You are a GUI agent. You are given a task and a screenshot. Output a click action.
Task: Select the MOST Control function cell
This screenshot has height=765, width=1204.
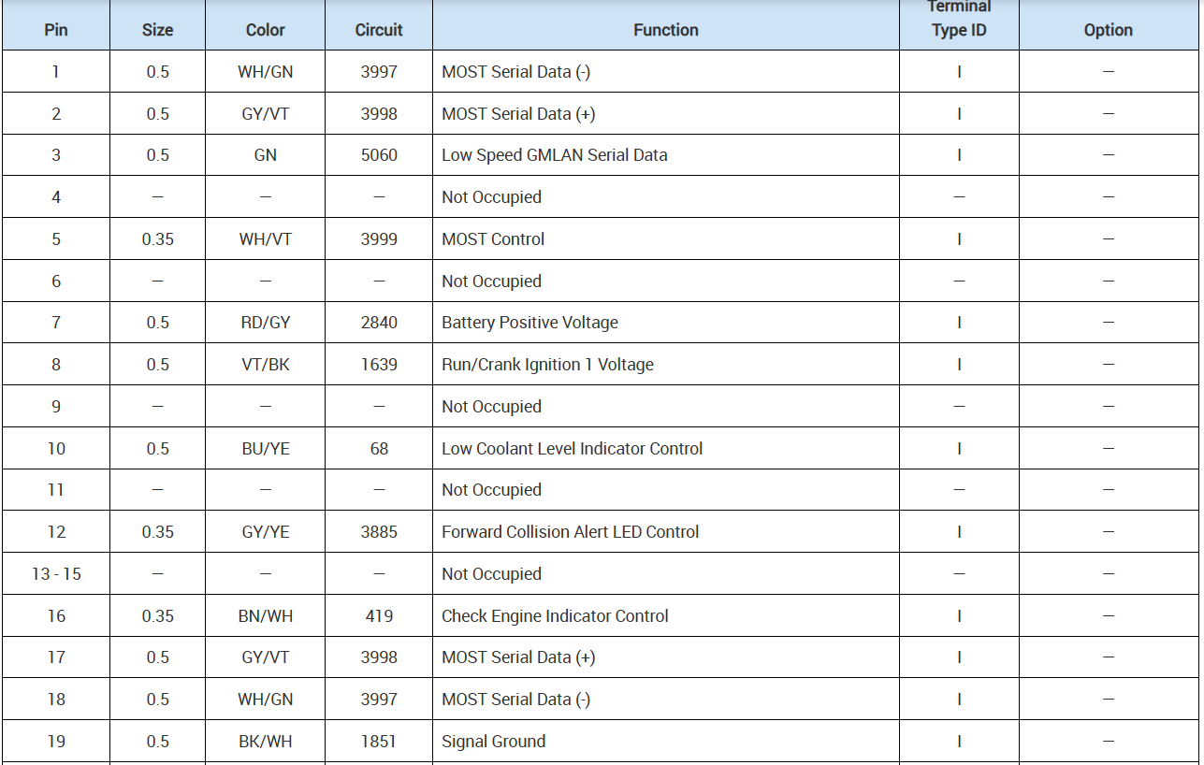point(493,239)
